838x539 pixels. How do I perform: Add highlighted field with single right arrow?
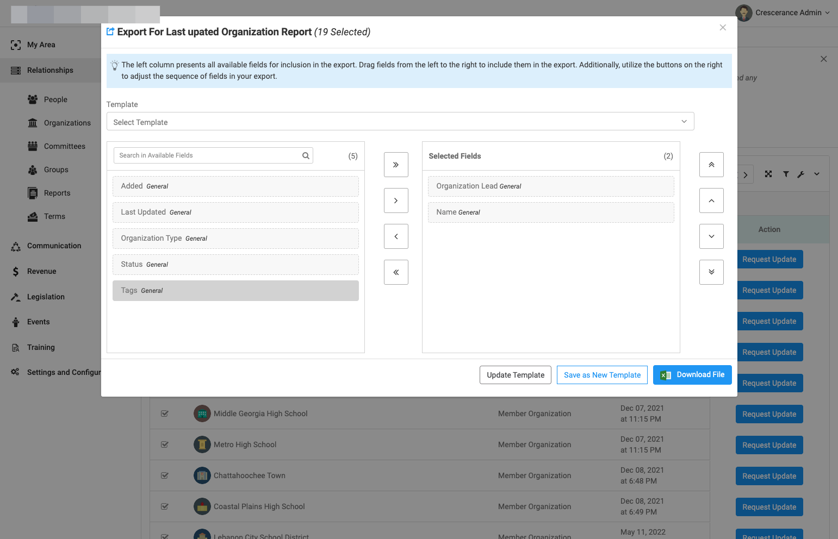point(396,200)
